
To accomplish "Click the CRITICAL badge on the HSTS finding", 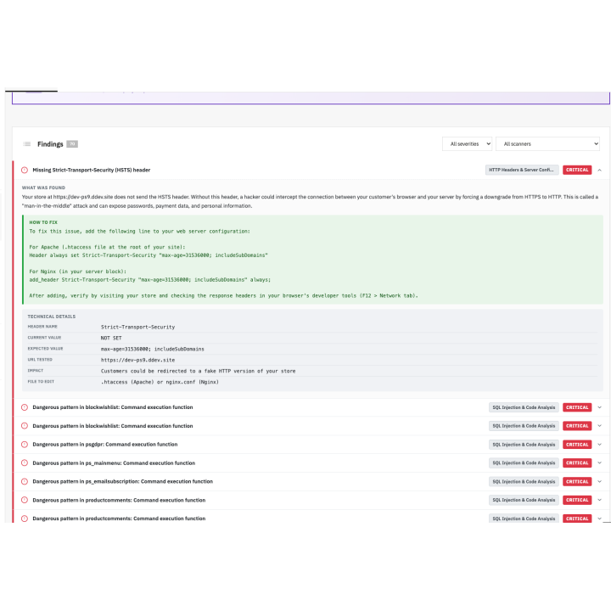I will click(x=577, y=170).
